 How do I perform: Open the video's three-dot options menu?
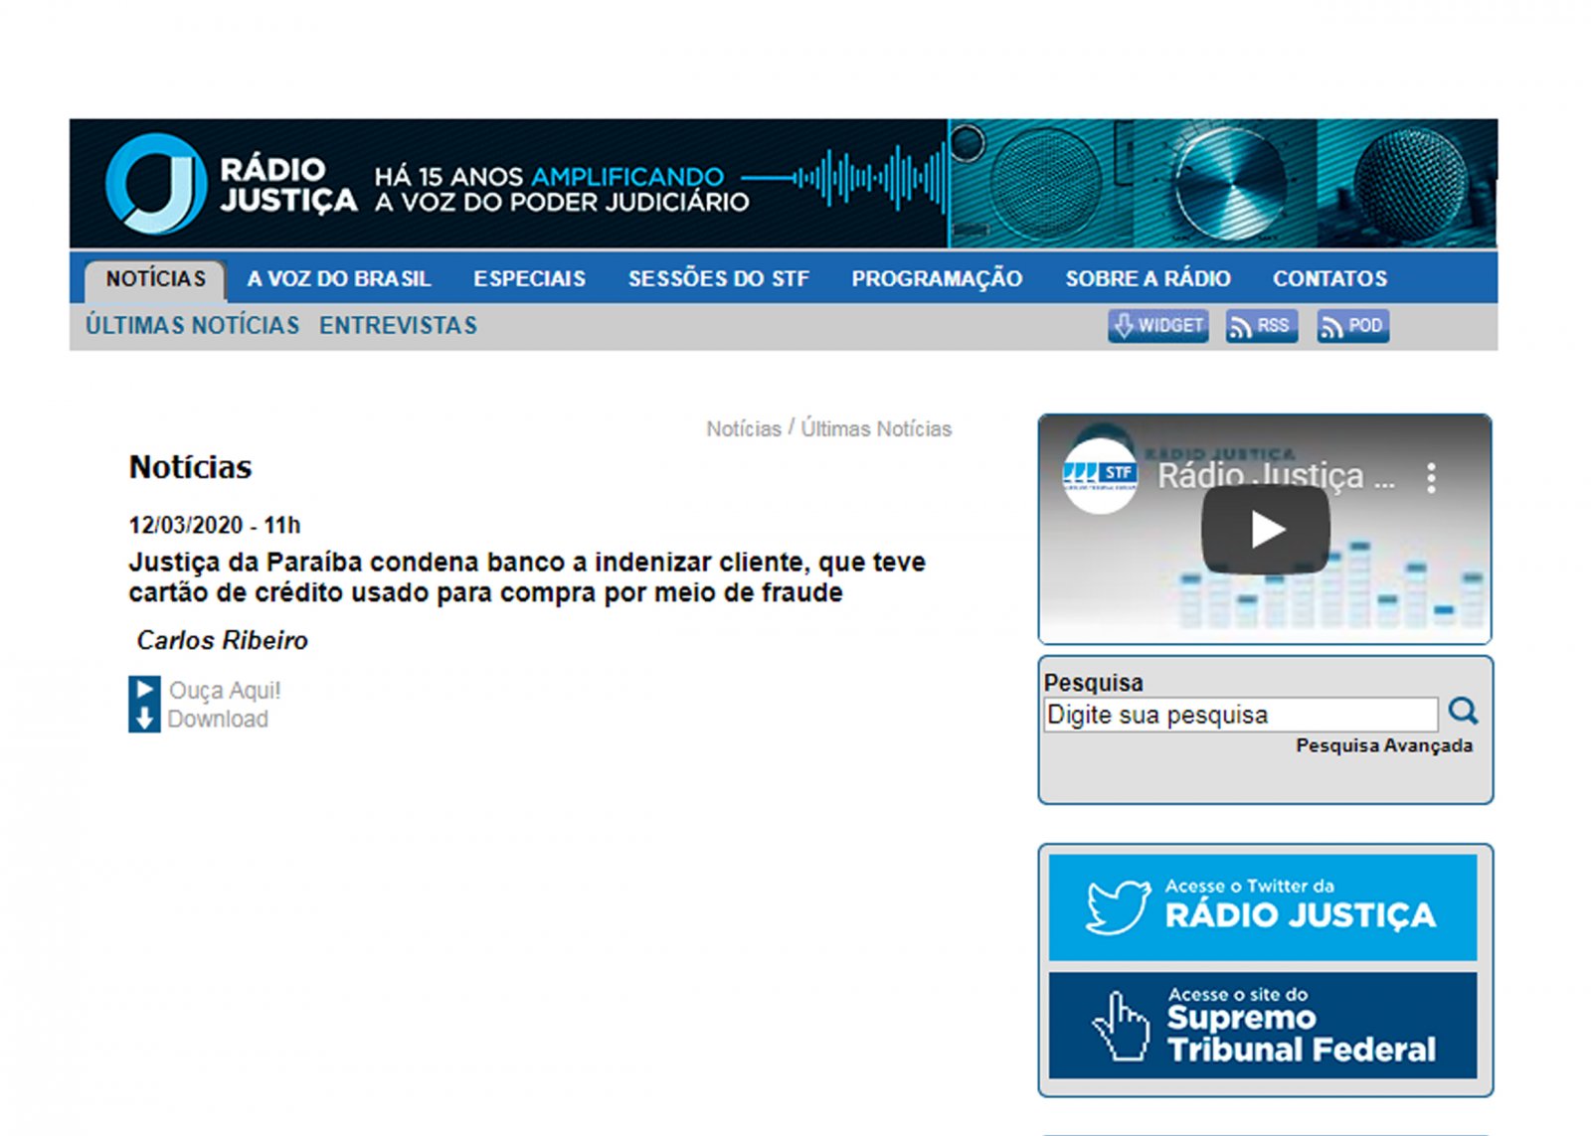click(1431, 478)
